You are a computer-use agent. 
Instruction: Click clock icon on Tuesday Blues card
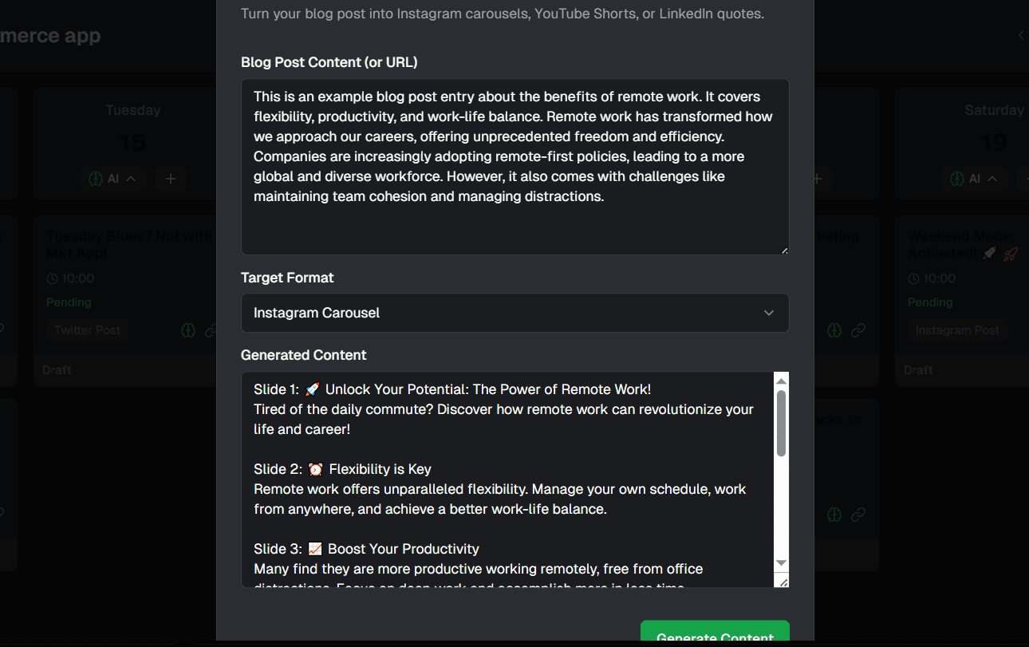(53, 278)
